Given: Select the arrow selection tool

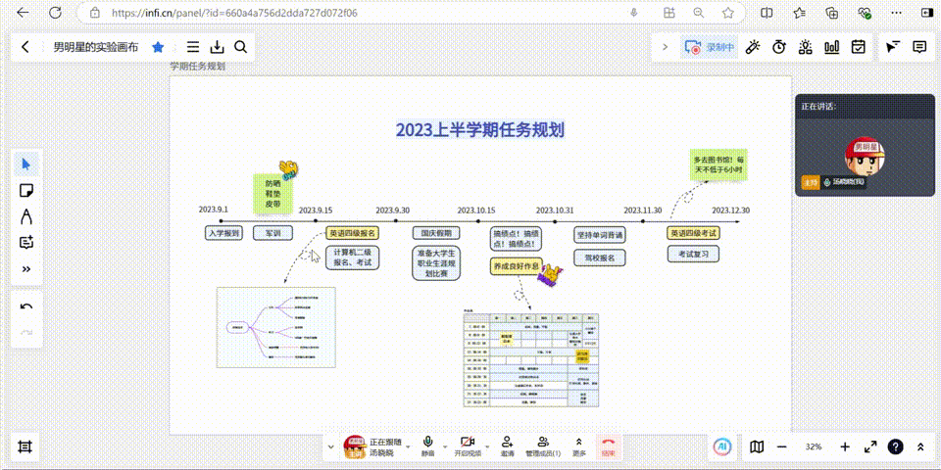Looking at the screenshot, I should [26, 164].
